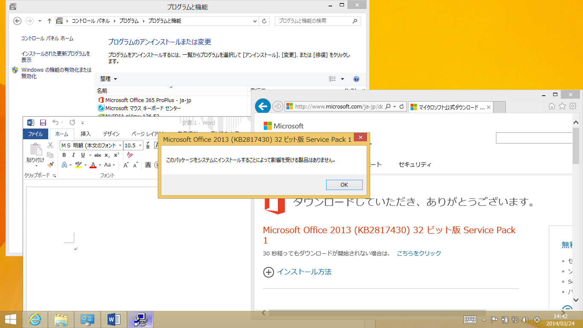Open File Explorer from taskbar
Screen dimensions: 583x328
pyautogui.click(x=61, y=319)
